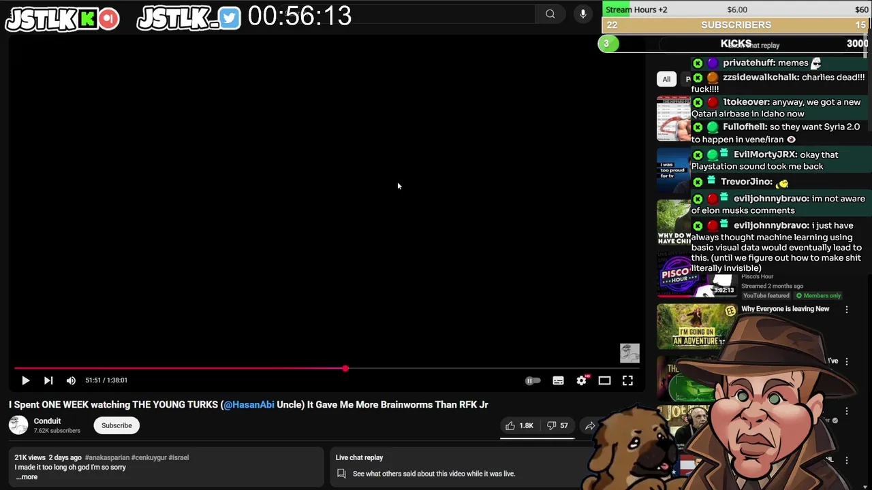Click the 00:56:13 stream timer
Screen dimensions: 872x490
click(300, 16)
